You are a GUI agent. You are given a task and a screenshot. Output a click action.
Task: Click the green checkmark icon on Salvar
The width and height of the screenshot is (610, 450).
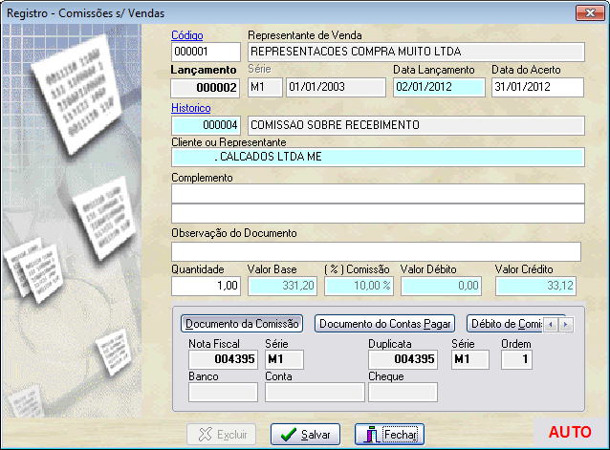coord(289,435)
